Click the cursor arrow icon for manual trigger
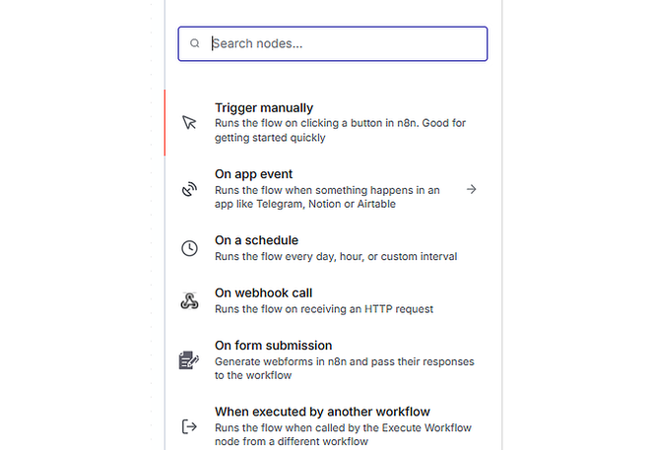This screenshot has width=654, height=450. [x=189, y=123]
